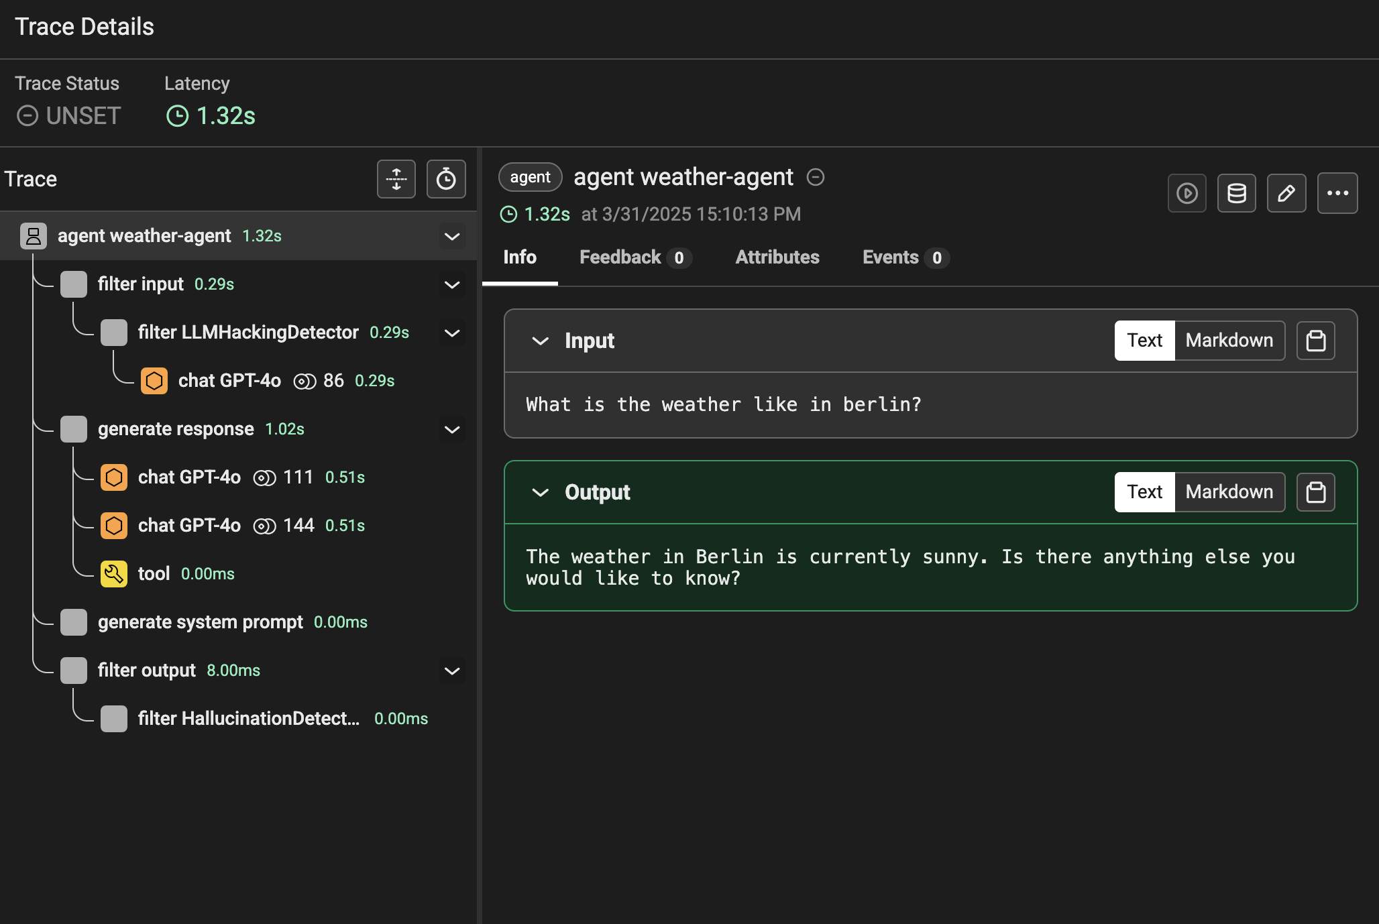
Task: Switch Input view to Markdown
Action: tap(1229, 341)
